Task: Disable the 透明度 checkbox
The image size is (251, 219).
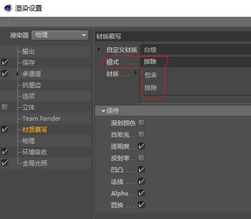Action: [x=141, y=146]
